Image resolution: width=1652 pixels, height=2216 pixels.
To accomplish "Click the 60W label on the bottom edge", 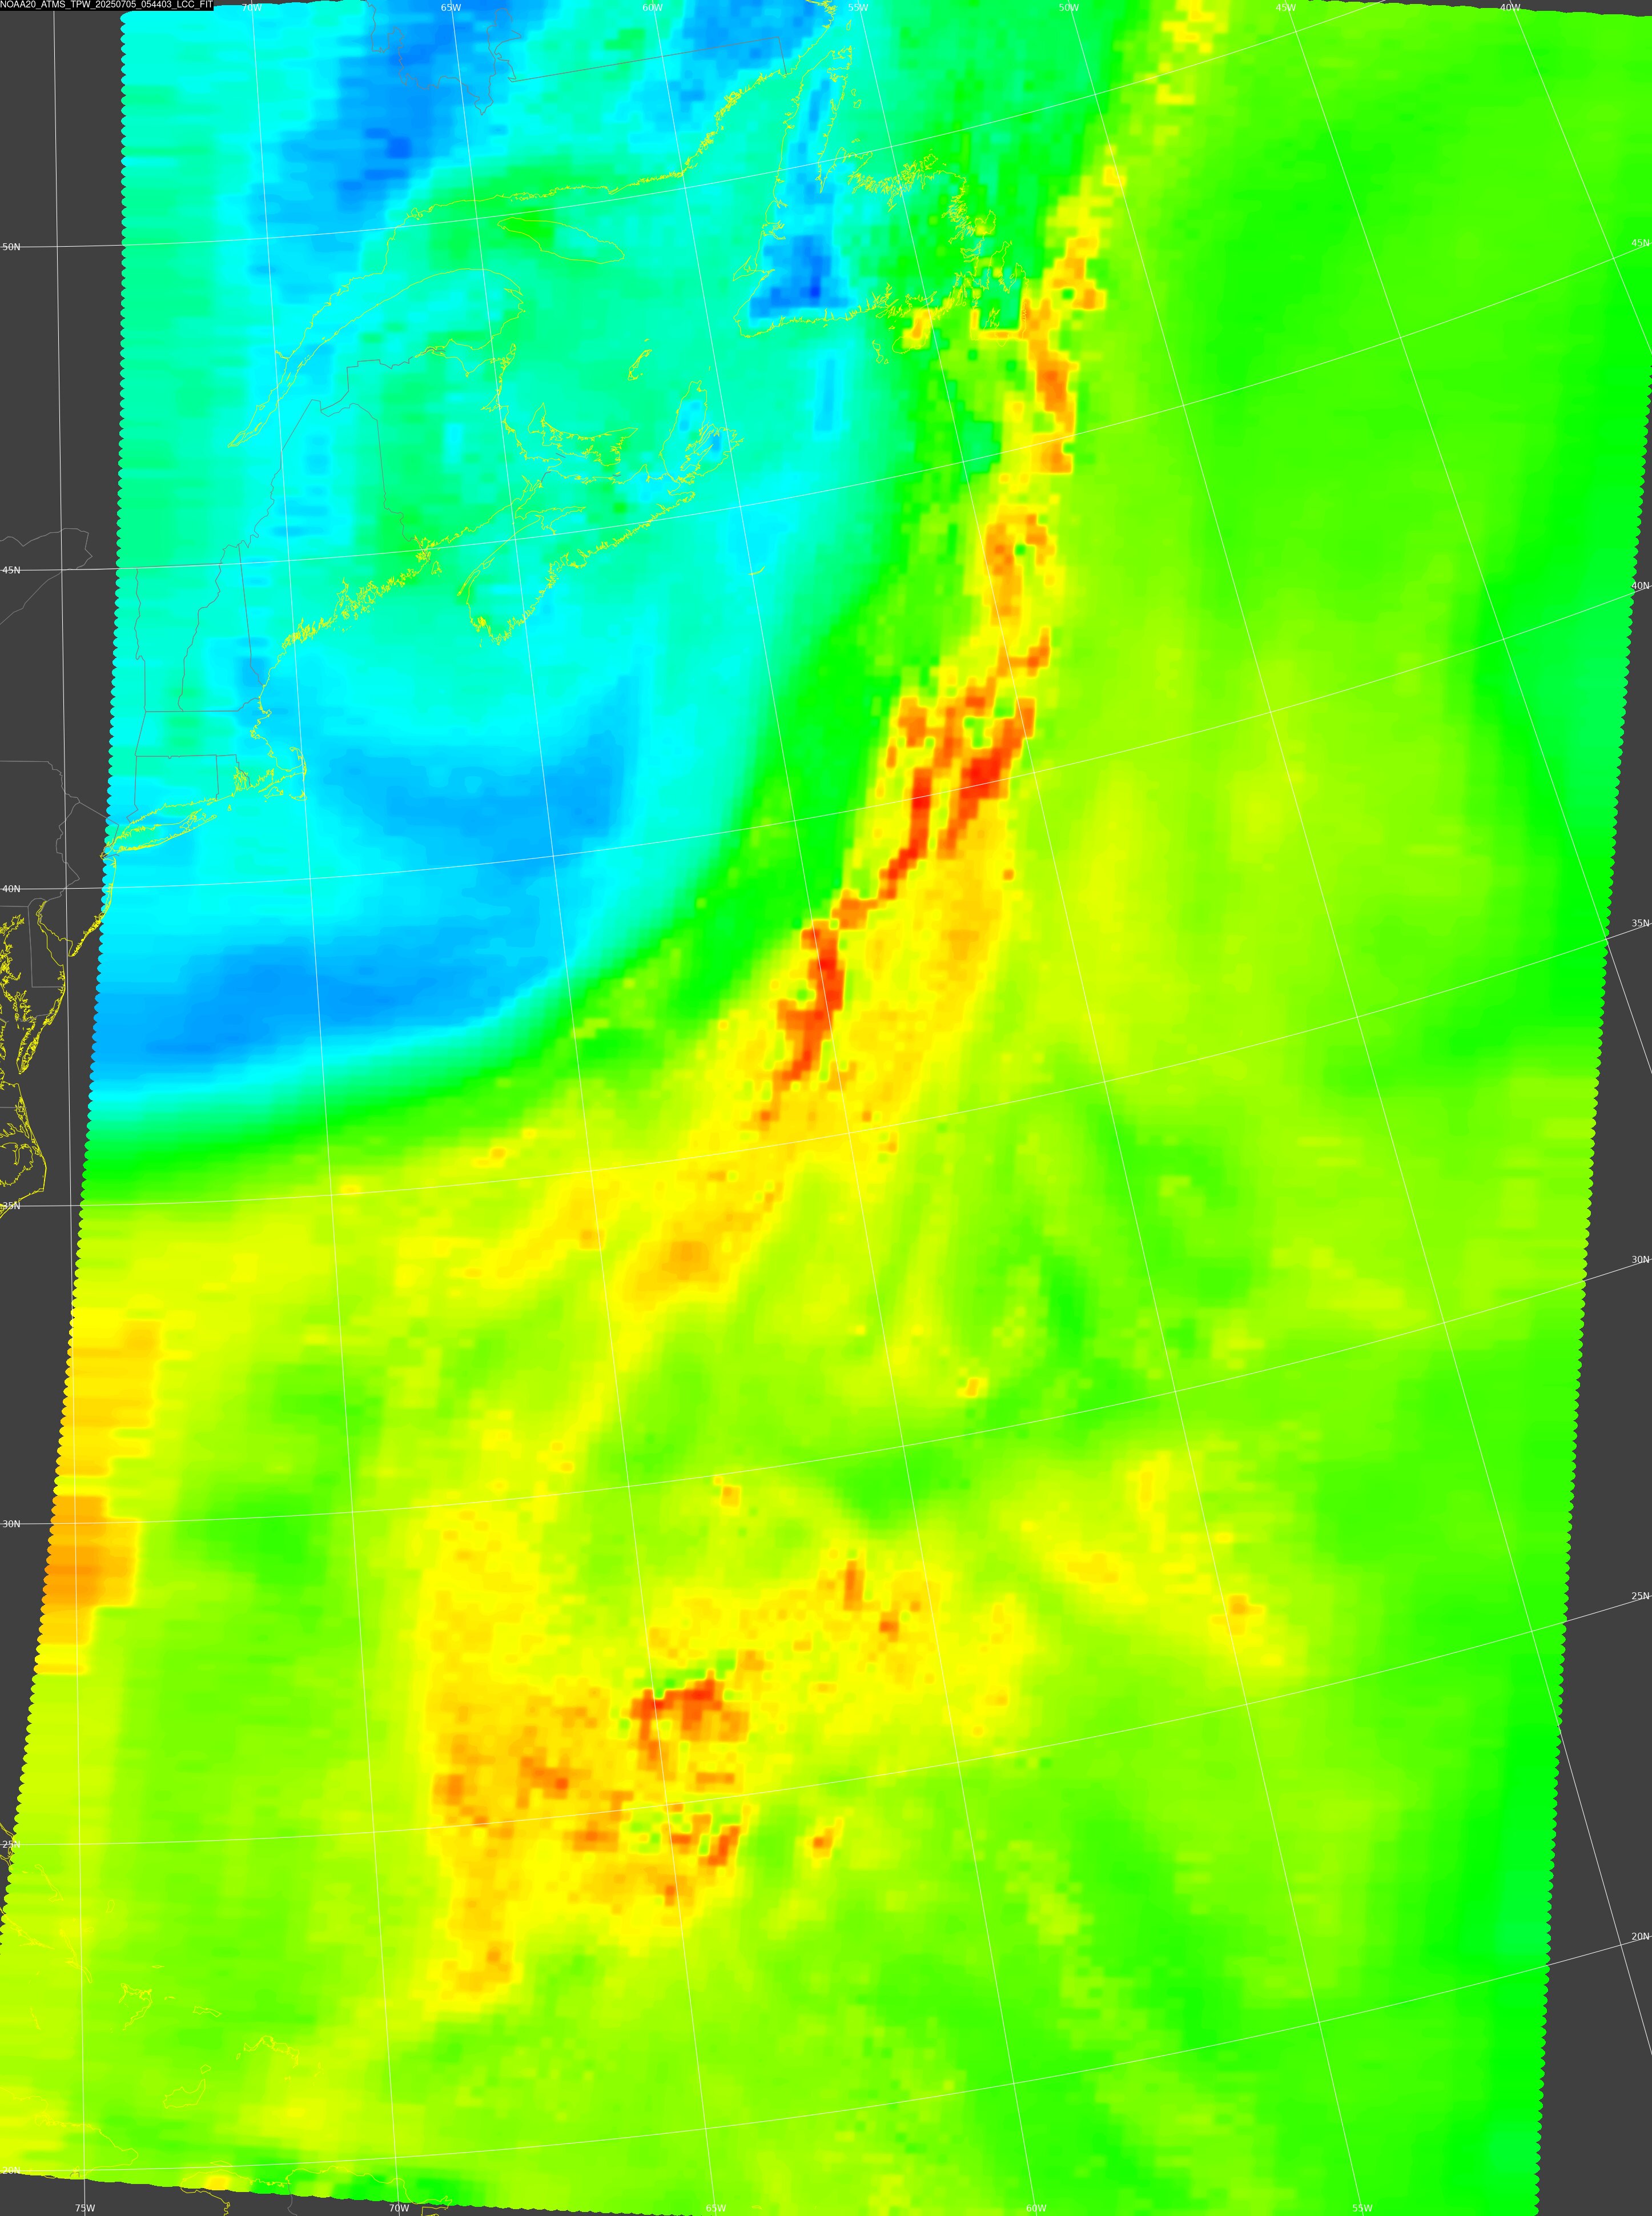I will pyautogui.click(x=1036, y=2208).
